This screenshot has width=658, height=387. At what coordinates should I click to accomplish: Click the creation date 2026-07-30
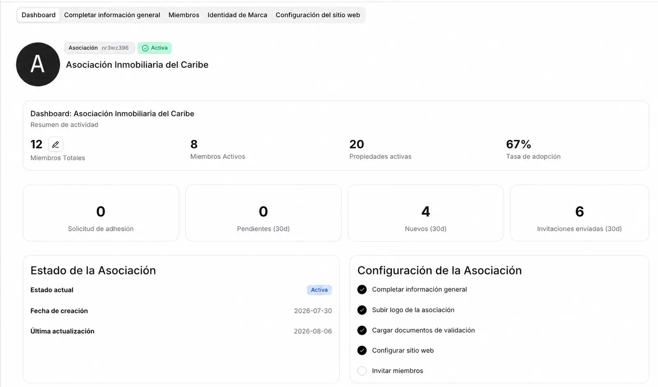coord(313,311)
